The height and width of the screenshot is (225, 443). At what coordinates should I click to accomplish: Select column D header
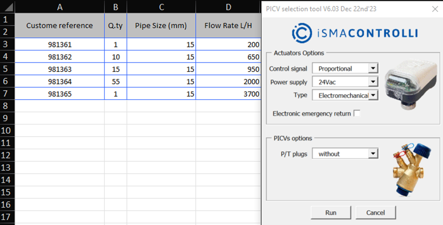click(228, 7)
